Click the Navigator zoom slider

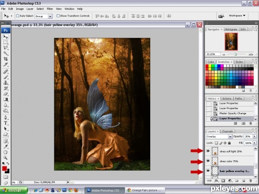pos(236,54)
